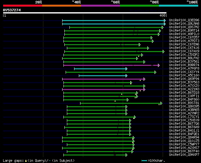201x163 pixels.
Task: Click the yellow gap marker on A2Z1N3 row
Action: click(x=140, y=91)
